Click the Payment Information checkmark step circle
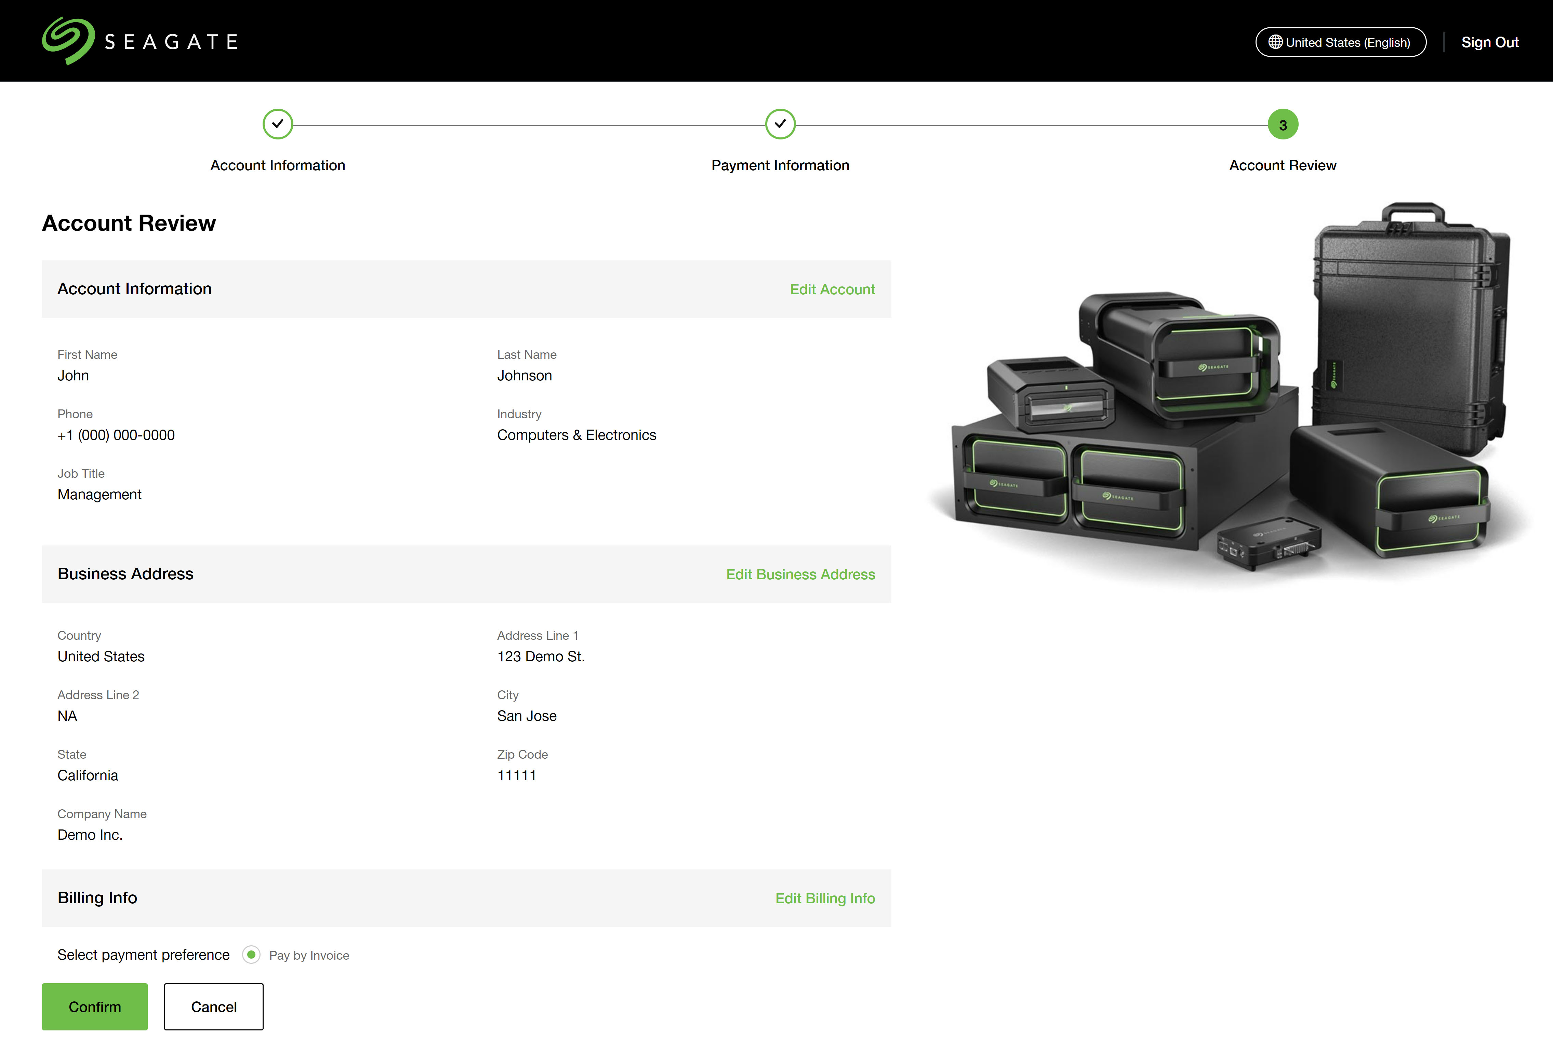 coord(780,124)
